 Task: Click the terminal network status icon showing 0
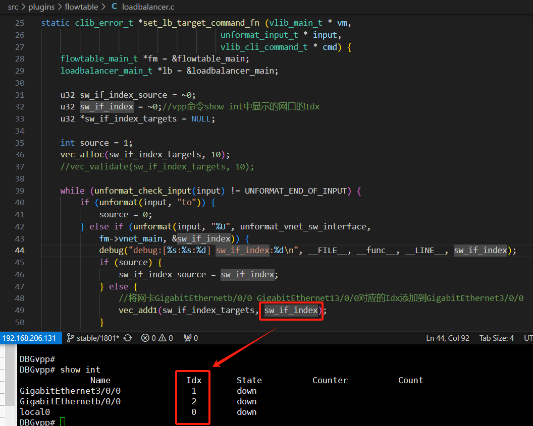190,338
